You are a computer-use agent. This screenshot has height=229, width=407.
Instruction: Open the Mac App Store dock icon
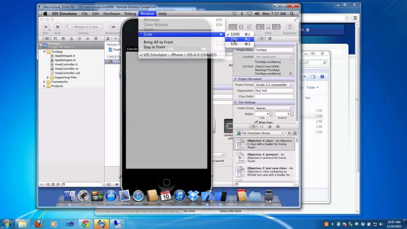111,196
